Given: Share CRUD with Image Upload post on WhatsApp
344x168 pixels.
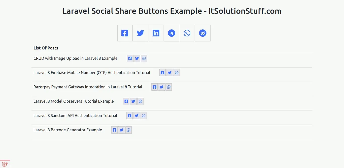Looking at the screenshot, I should click(x=144, y=59).
